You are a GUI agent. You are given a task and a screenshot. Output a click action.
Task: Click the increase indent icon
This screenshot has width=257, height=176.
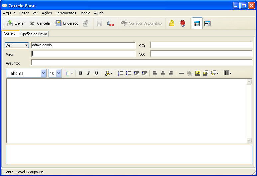pos(144,73)
